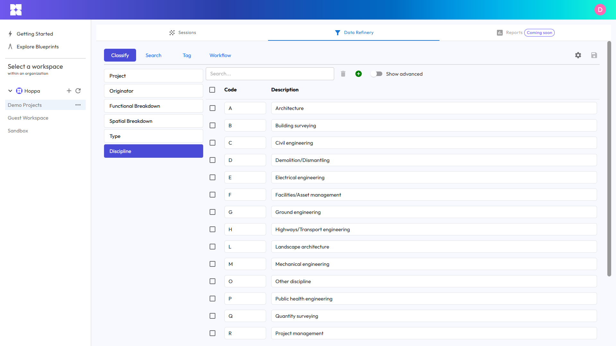
Task: Open the user avatar D menu
Action: tap(600, 10)
